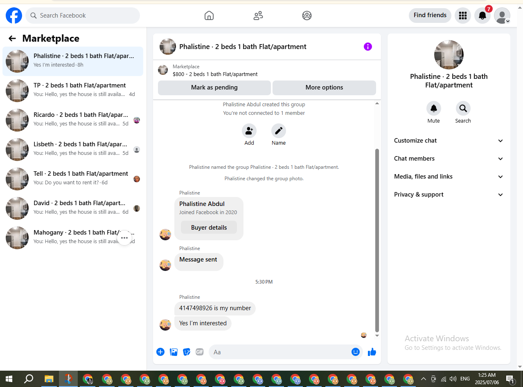Click the listing thumbnail in chat header
The image size is (523, 387).
click(168, 47)
